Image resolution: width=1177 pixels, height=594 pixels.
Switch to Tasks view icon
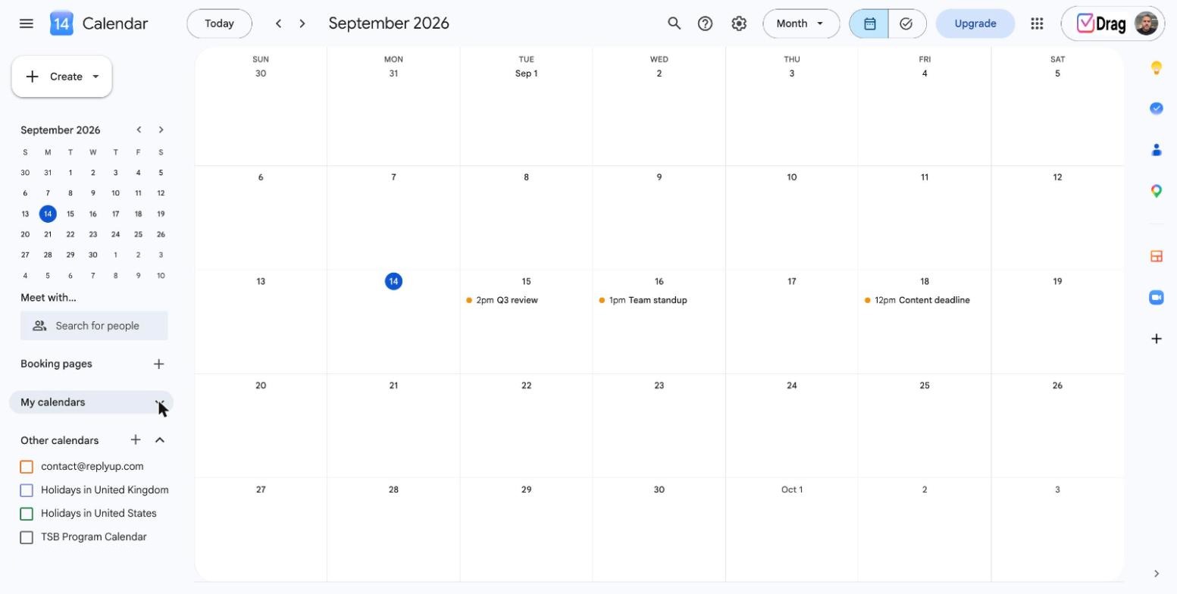tap(906, 23)
